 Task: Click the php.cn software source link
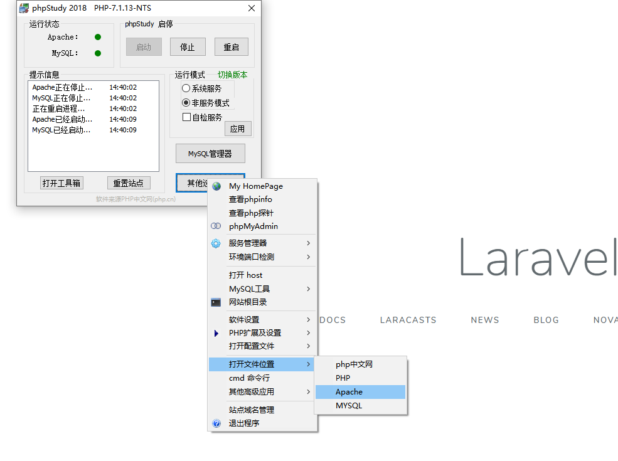coord(136,199)
